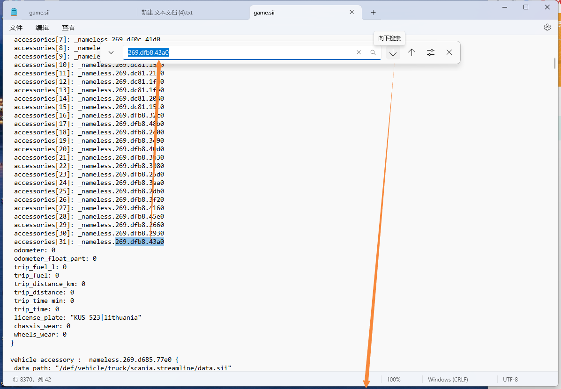This screenshot has width=561, height=389.
Task: Click the line accessories[30]
Action: coord(89,233)
